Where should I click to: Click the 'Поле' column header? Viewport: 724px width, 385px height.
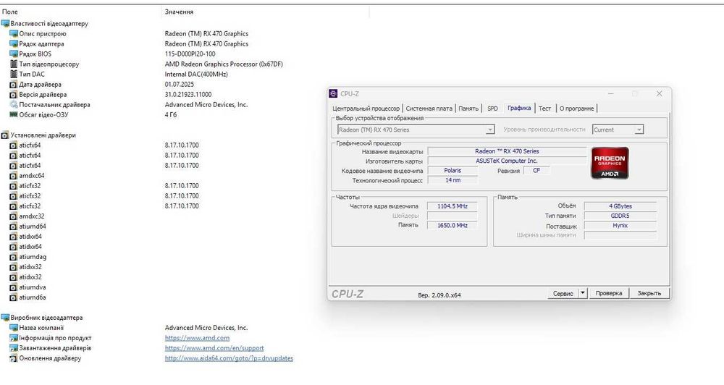(x=10, y=12)
